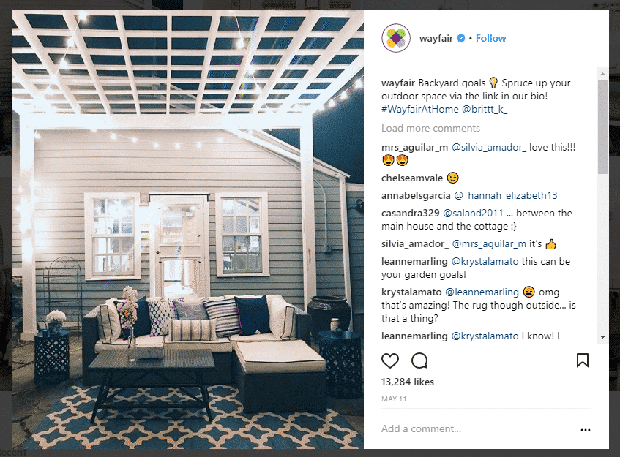This screenshot has width=620, height=457.
Task: Open the Wayfair profile avatar
Action: [x=396, y=38]
